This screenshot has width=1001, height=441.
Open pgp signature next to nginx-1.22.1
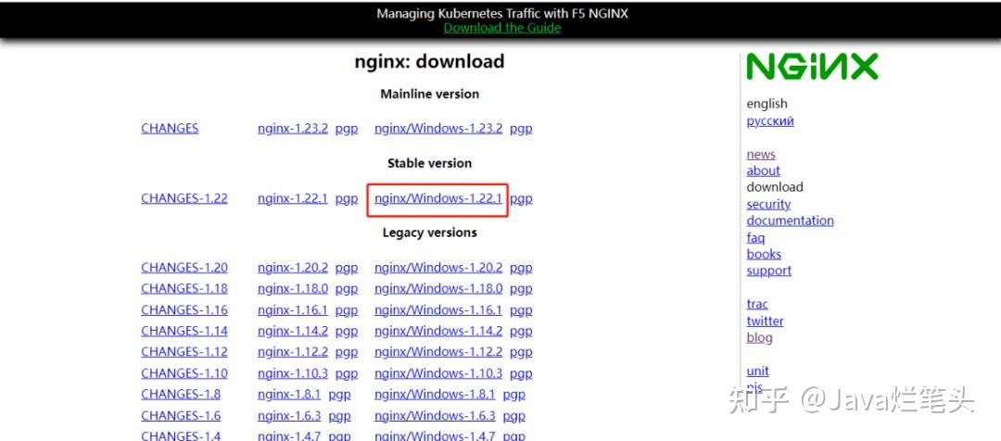347,199
